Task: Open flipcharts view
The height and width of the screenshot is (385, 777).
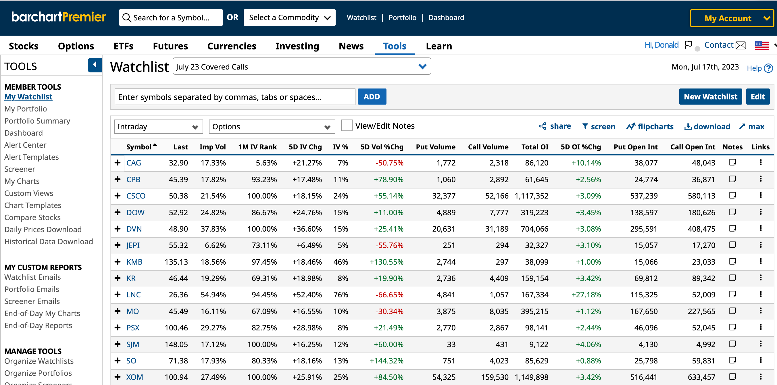Action: click(x=650, y=126)
